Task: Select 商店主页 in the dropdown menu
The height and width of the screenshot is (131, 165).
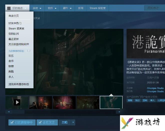Action: (x=14, y=16)
